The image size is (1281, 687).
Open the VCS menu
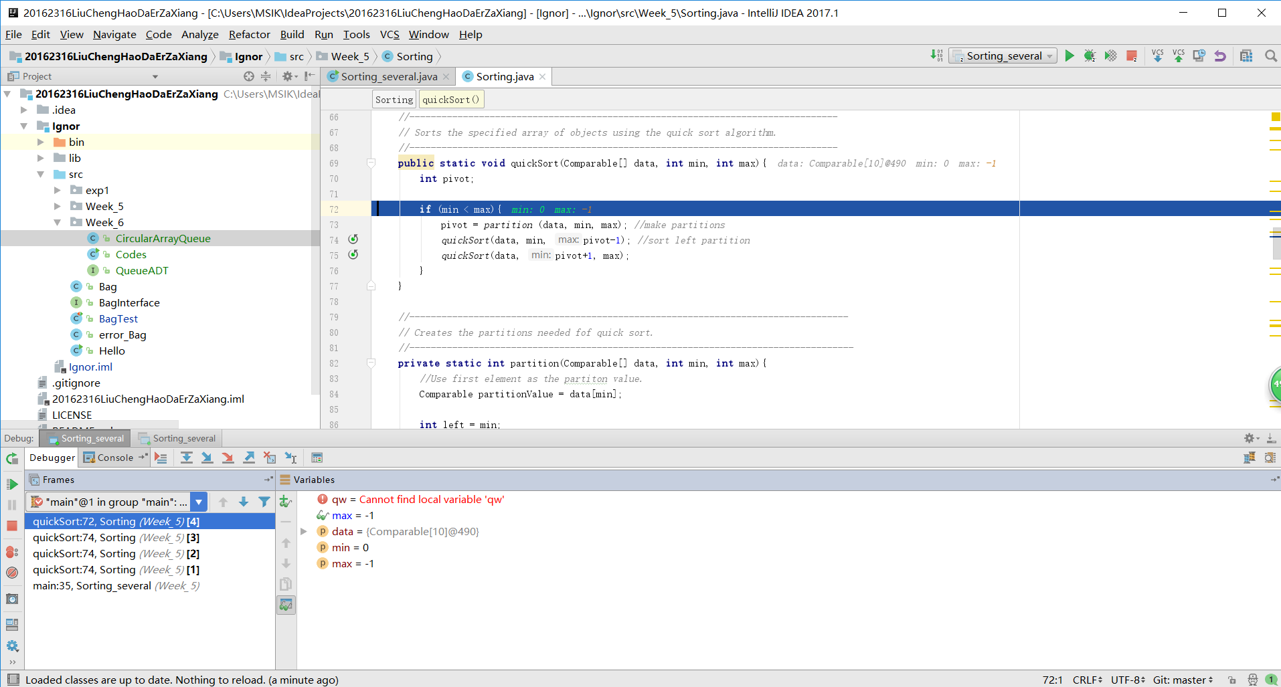pyautogui.click(x=390, y=34)
